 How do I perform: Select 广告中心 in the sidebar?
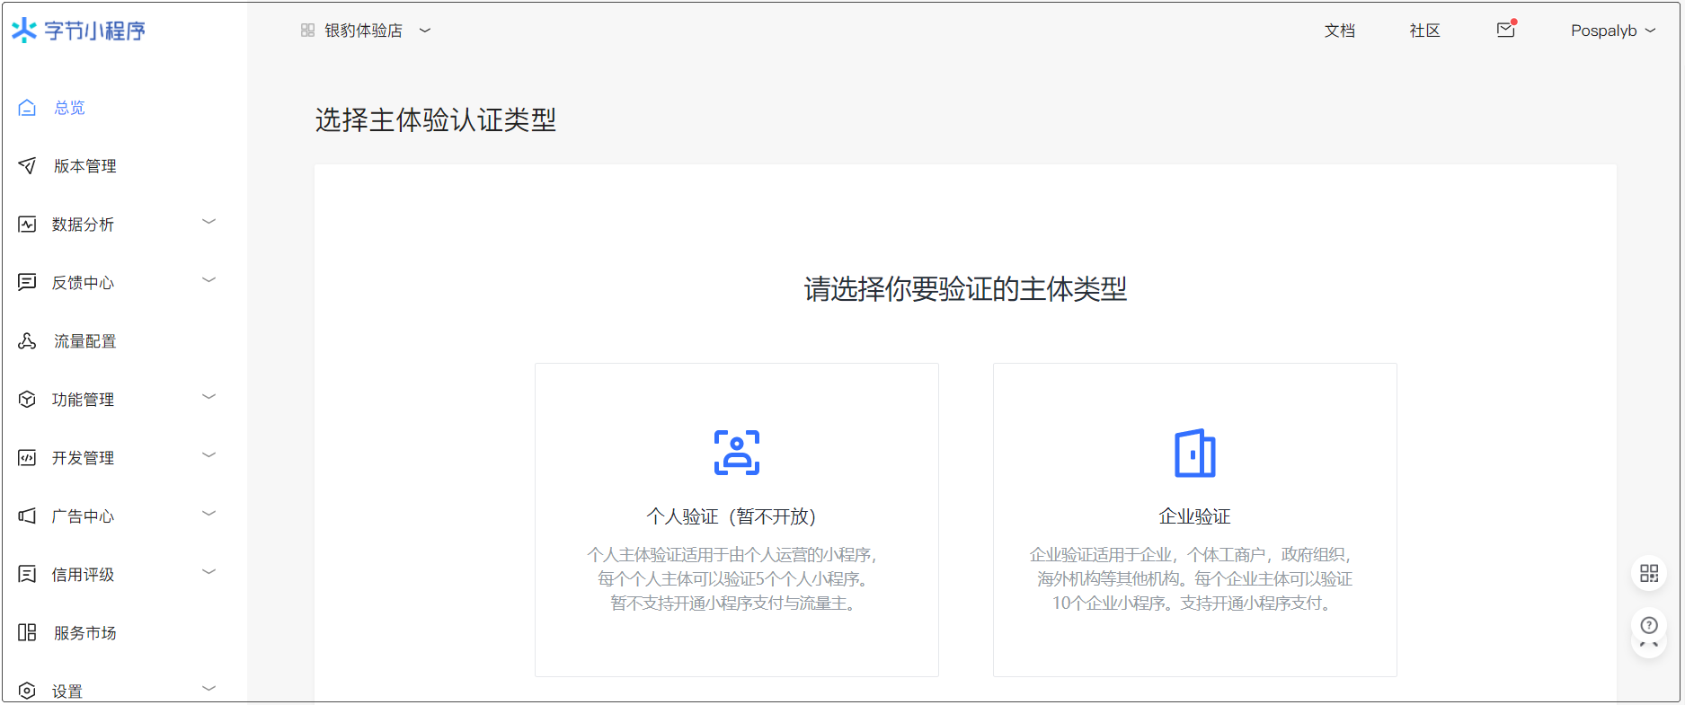click(83, 516)
